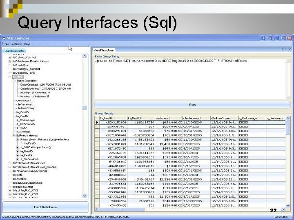This screenshot has width=294, height=220.
Task: Select the DealTracker tab
Action: tap(104, 51)
